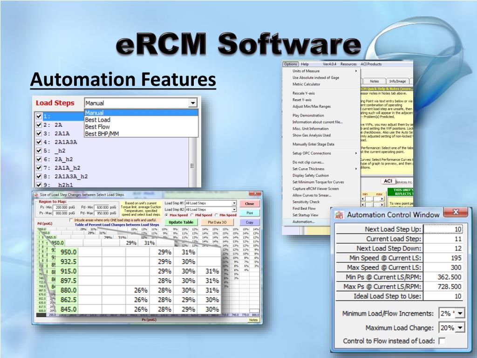Toggle checkbox for load step 5: _h2

coord(39,151)
